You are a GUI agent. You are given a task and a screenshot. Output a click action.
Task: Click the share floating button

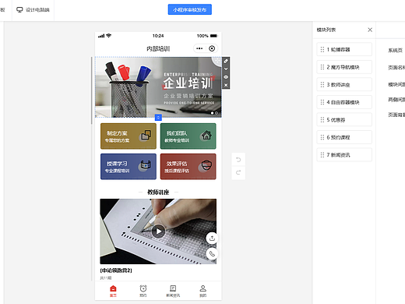[212, 238]
